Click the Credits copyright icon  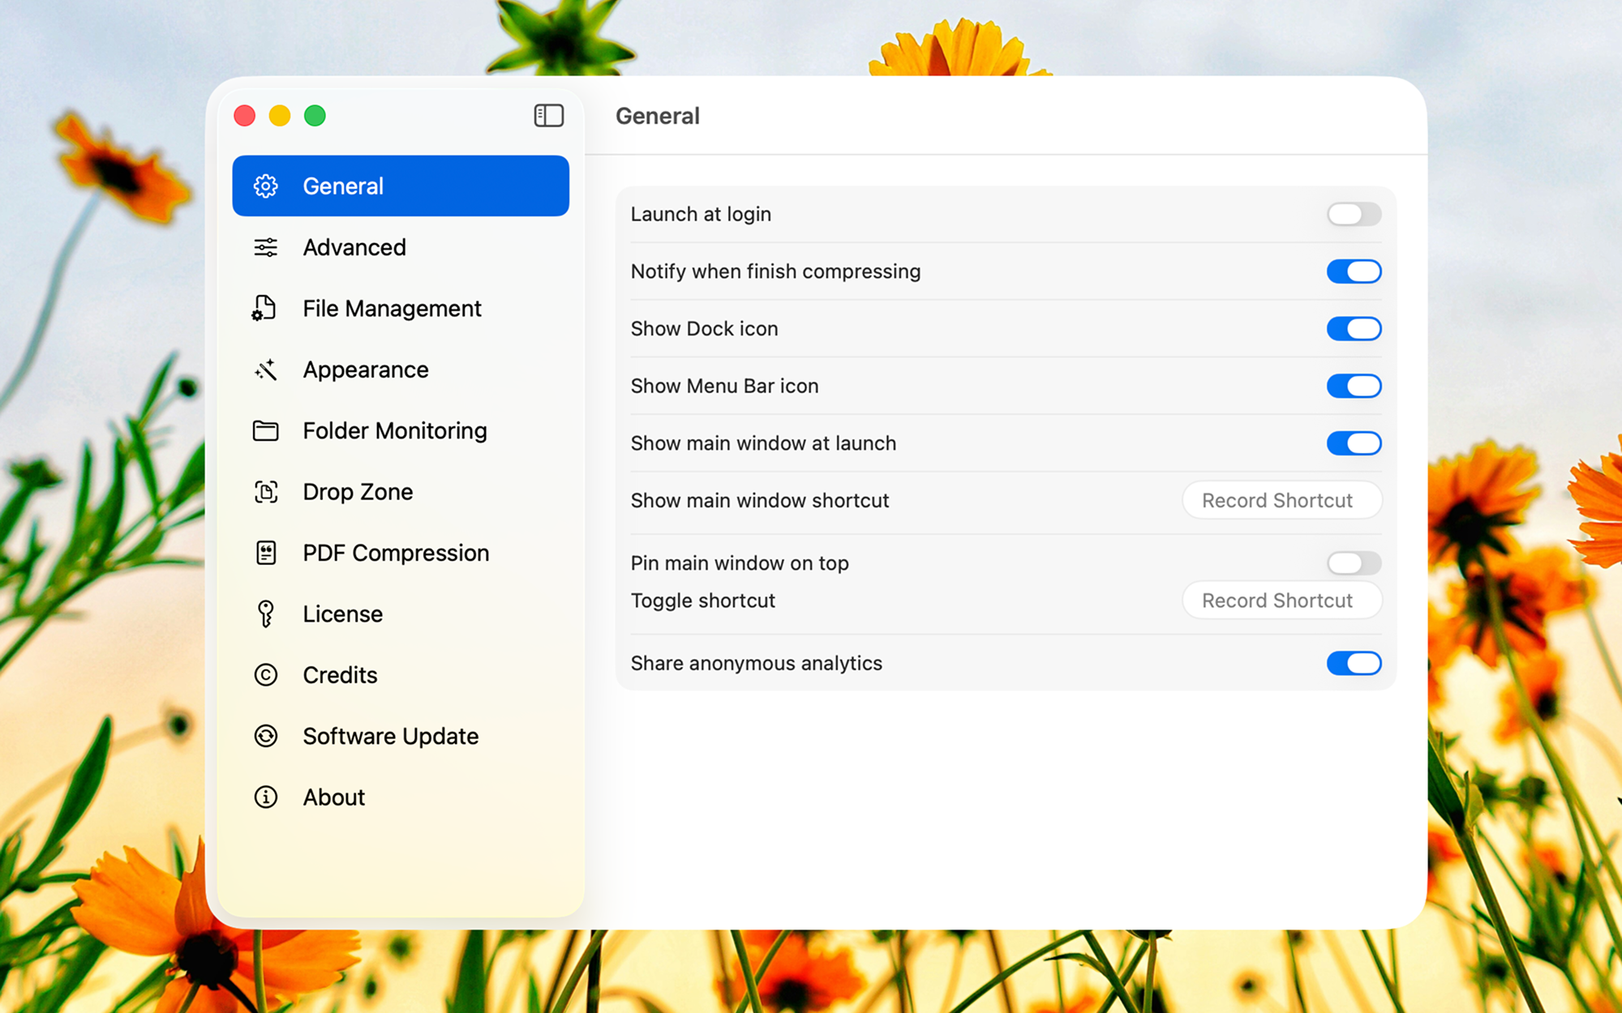(x=265, y=675)
